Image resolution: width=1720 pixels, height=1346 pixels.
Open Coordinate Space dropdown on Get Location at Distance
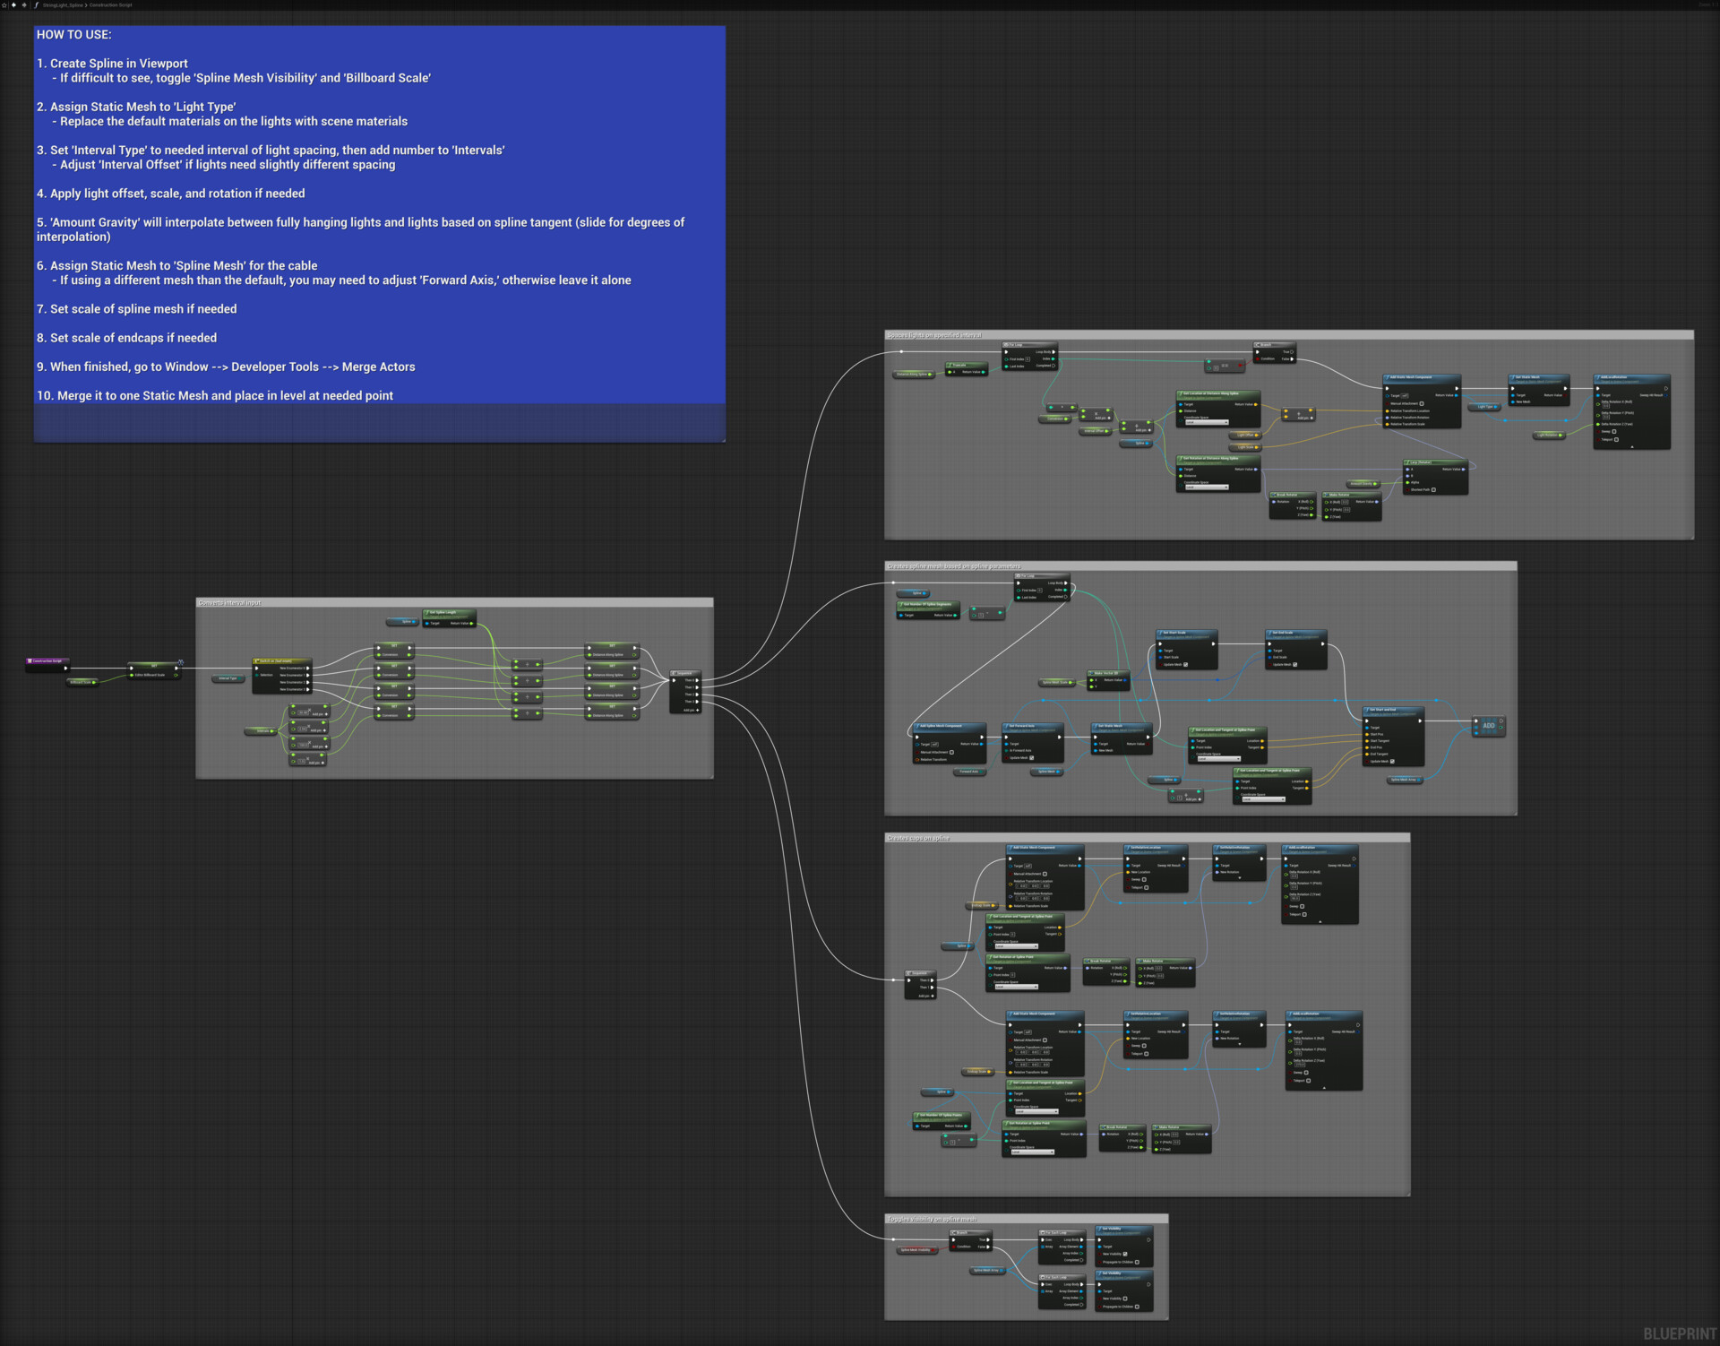pos(1206,422)
